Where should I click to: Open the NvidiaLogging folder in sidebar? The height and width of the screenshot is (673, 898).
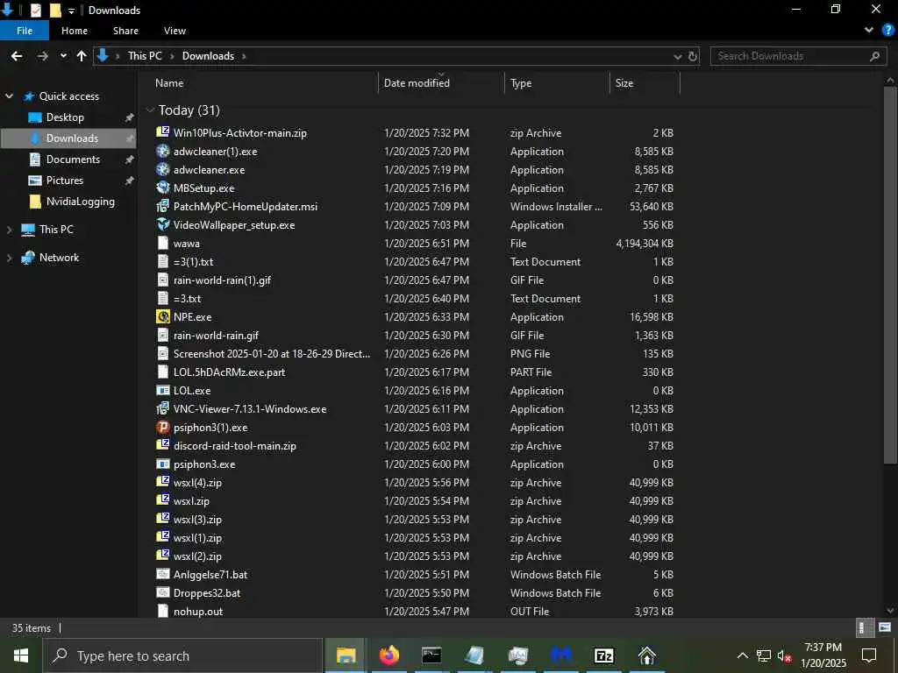point(80,202)
